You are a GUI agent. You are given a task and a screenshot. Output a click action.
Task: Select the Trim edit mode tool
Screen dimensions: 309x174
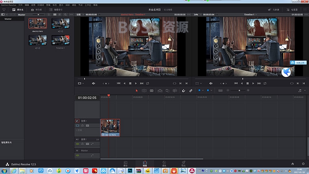144,91
